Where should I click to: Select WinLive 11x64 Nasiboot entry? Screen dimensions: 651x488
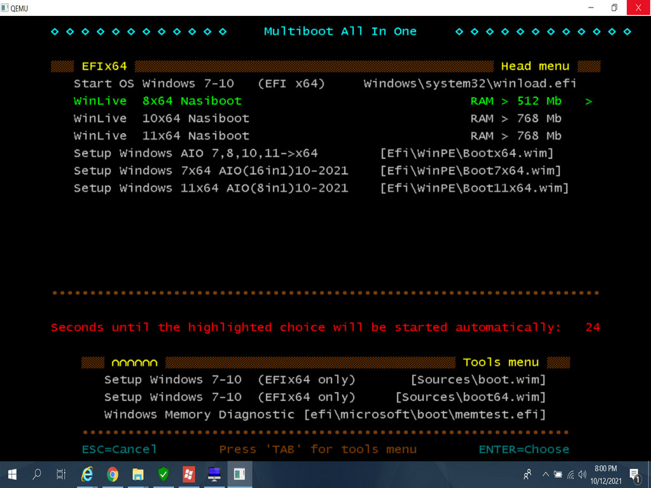coord(318,136)
